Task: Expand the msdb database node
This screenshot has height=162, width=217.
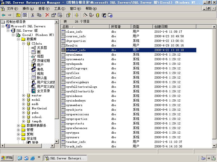Action: [23, 104]
